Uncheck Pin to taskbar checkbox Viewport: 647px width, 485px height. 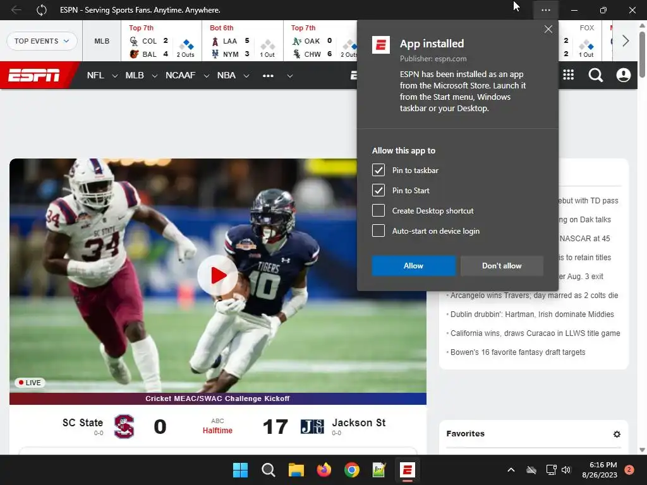pos(378,170)
